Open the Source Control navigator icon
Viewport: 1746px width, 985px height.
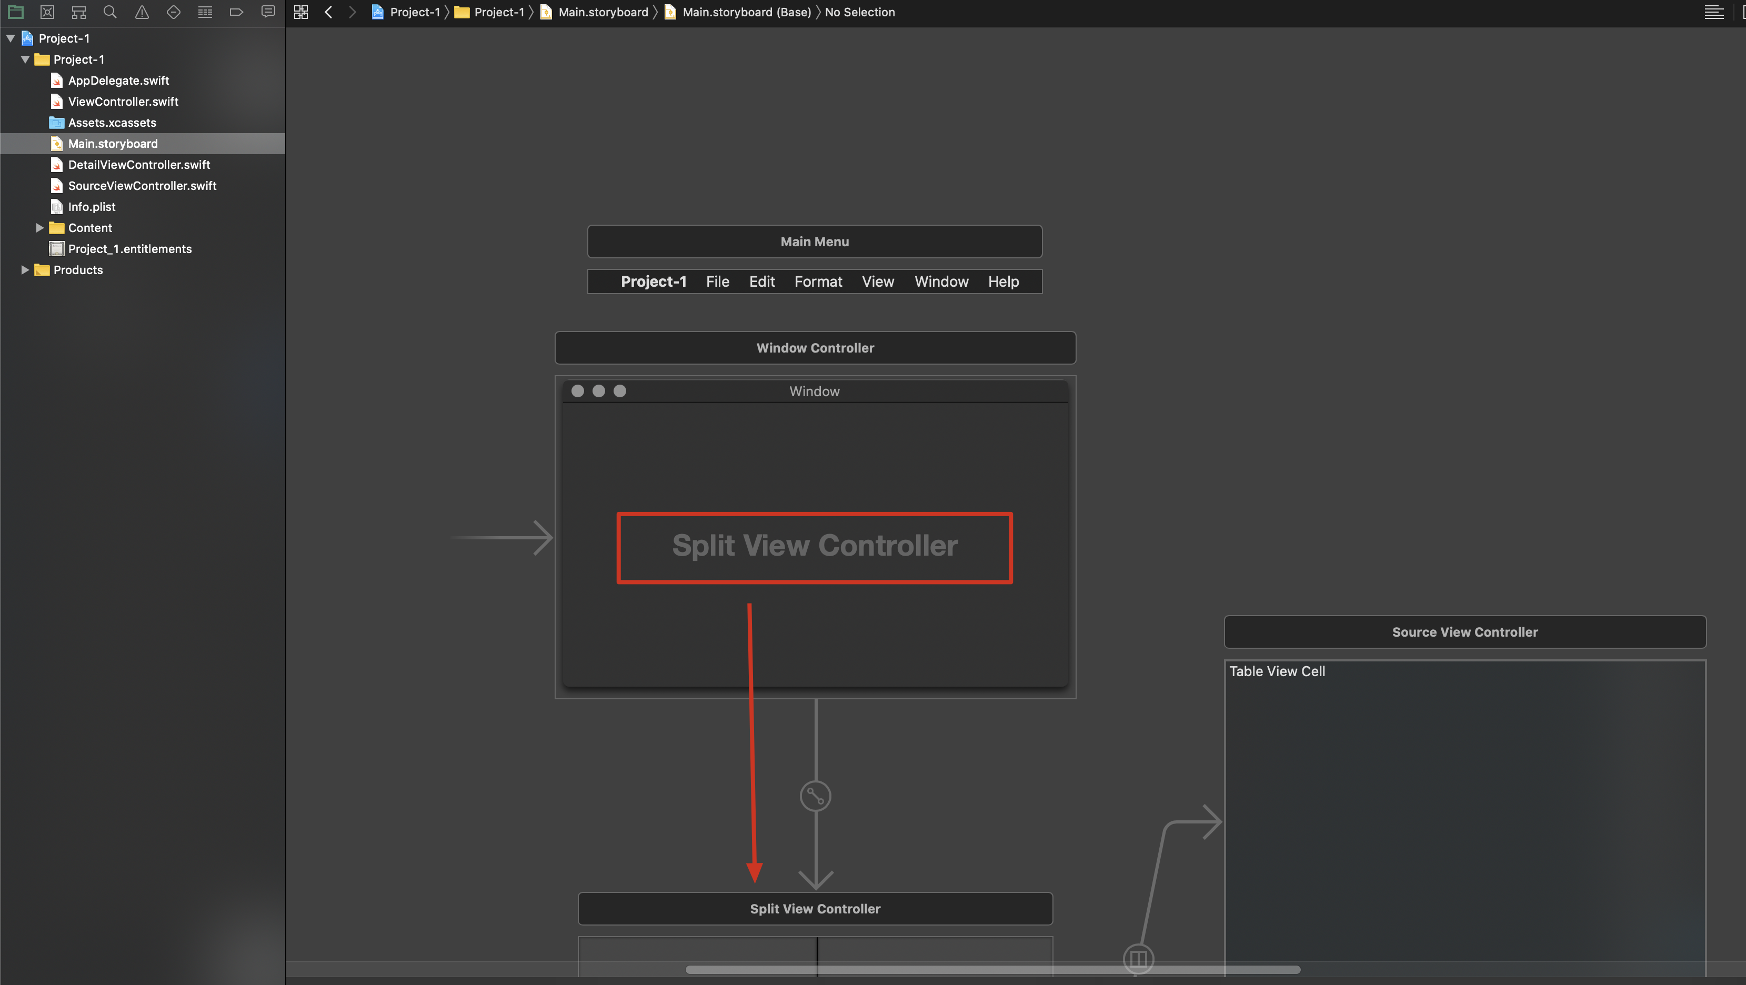(x=47, y=12)
